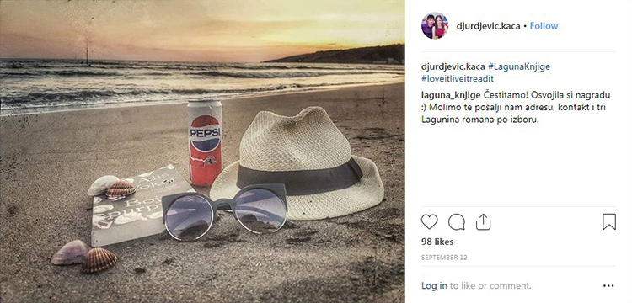Click the sunglasses in the photo

224,211
